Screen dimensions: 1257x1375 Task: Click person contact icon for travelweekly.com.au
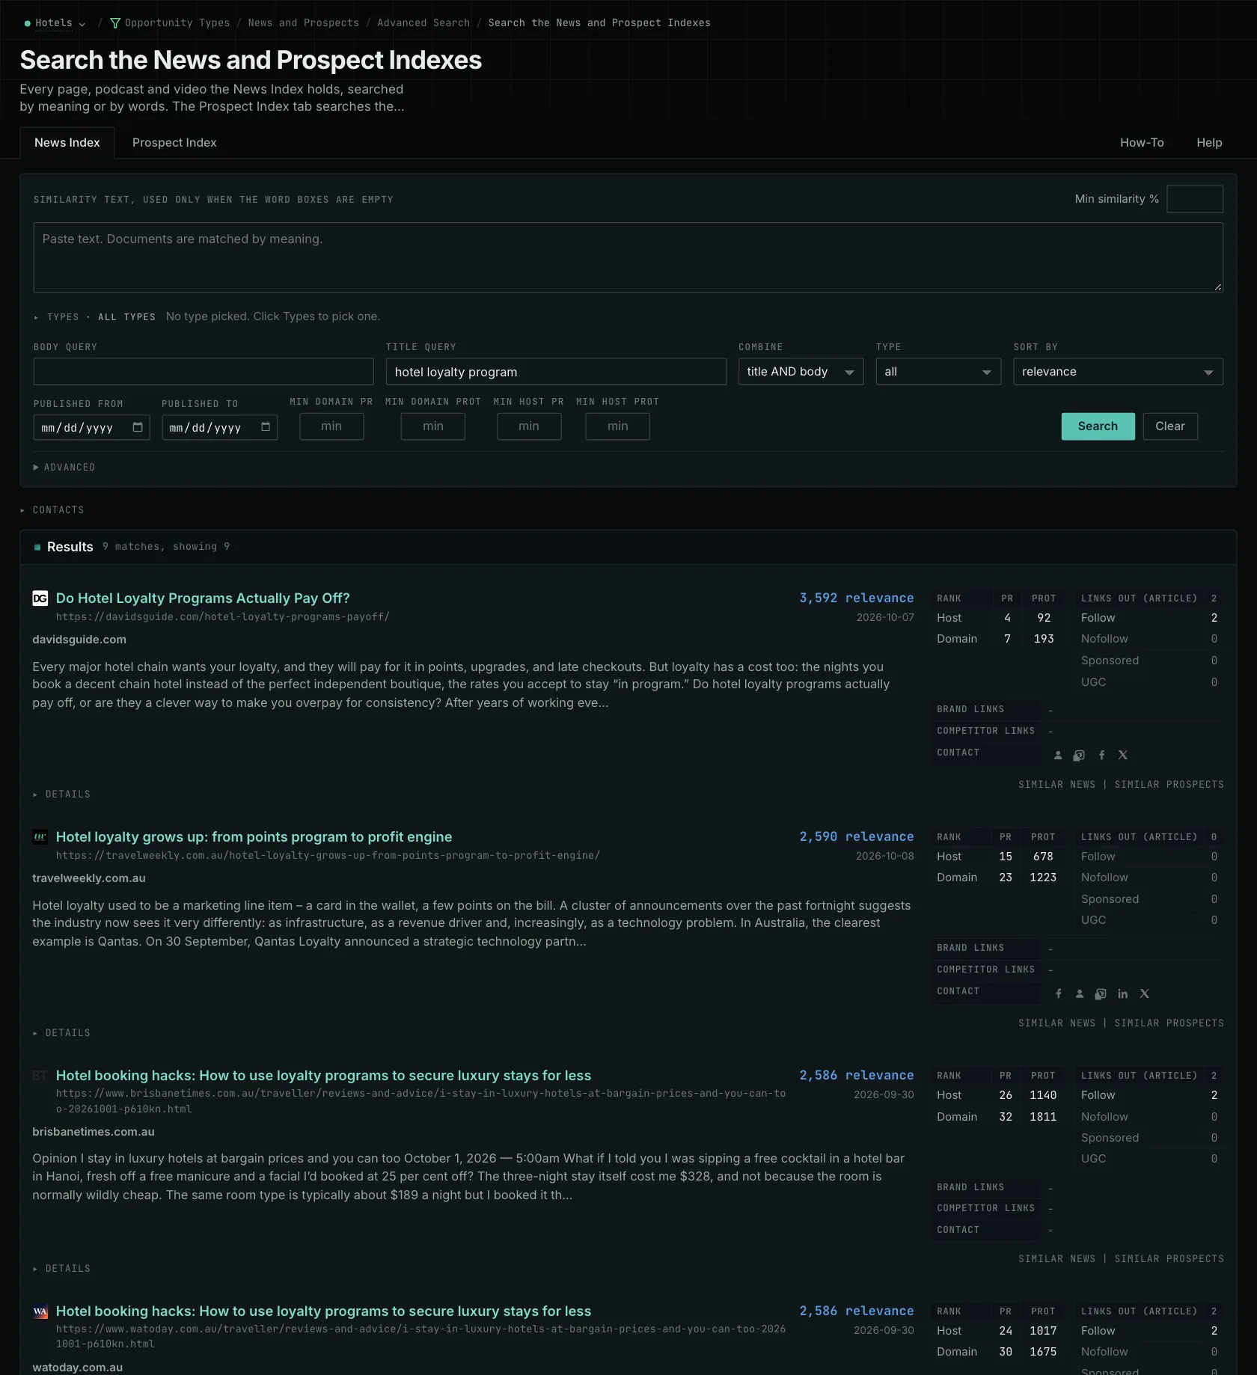[x=1080, y=994]
